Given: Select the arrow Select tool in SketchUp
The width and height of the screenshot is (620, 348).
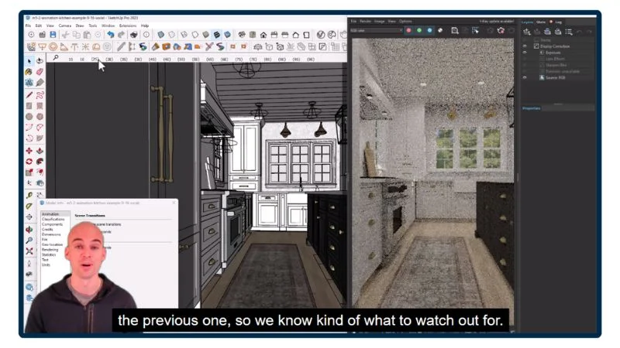Looking at the screenshot, I should point(29,61).
